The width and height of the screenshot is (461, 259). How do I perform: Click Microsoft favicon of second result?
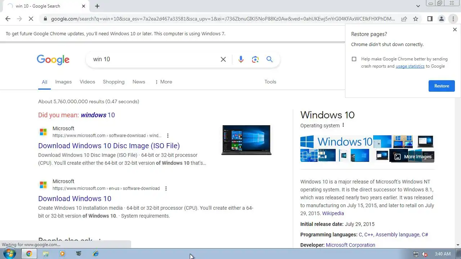tap(43, 185)
